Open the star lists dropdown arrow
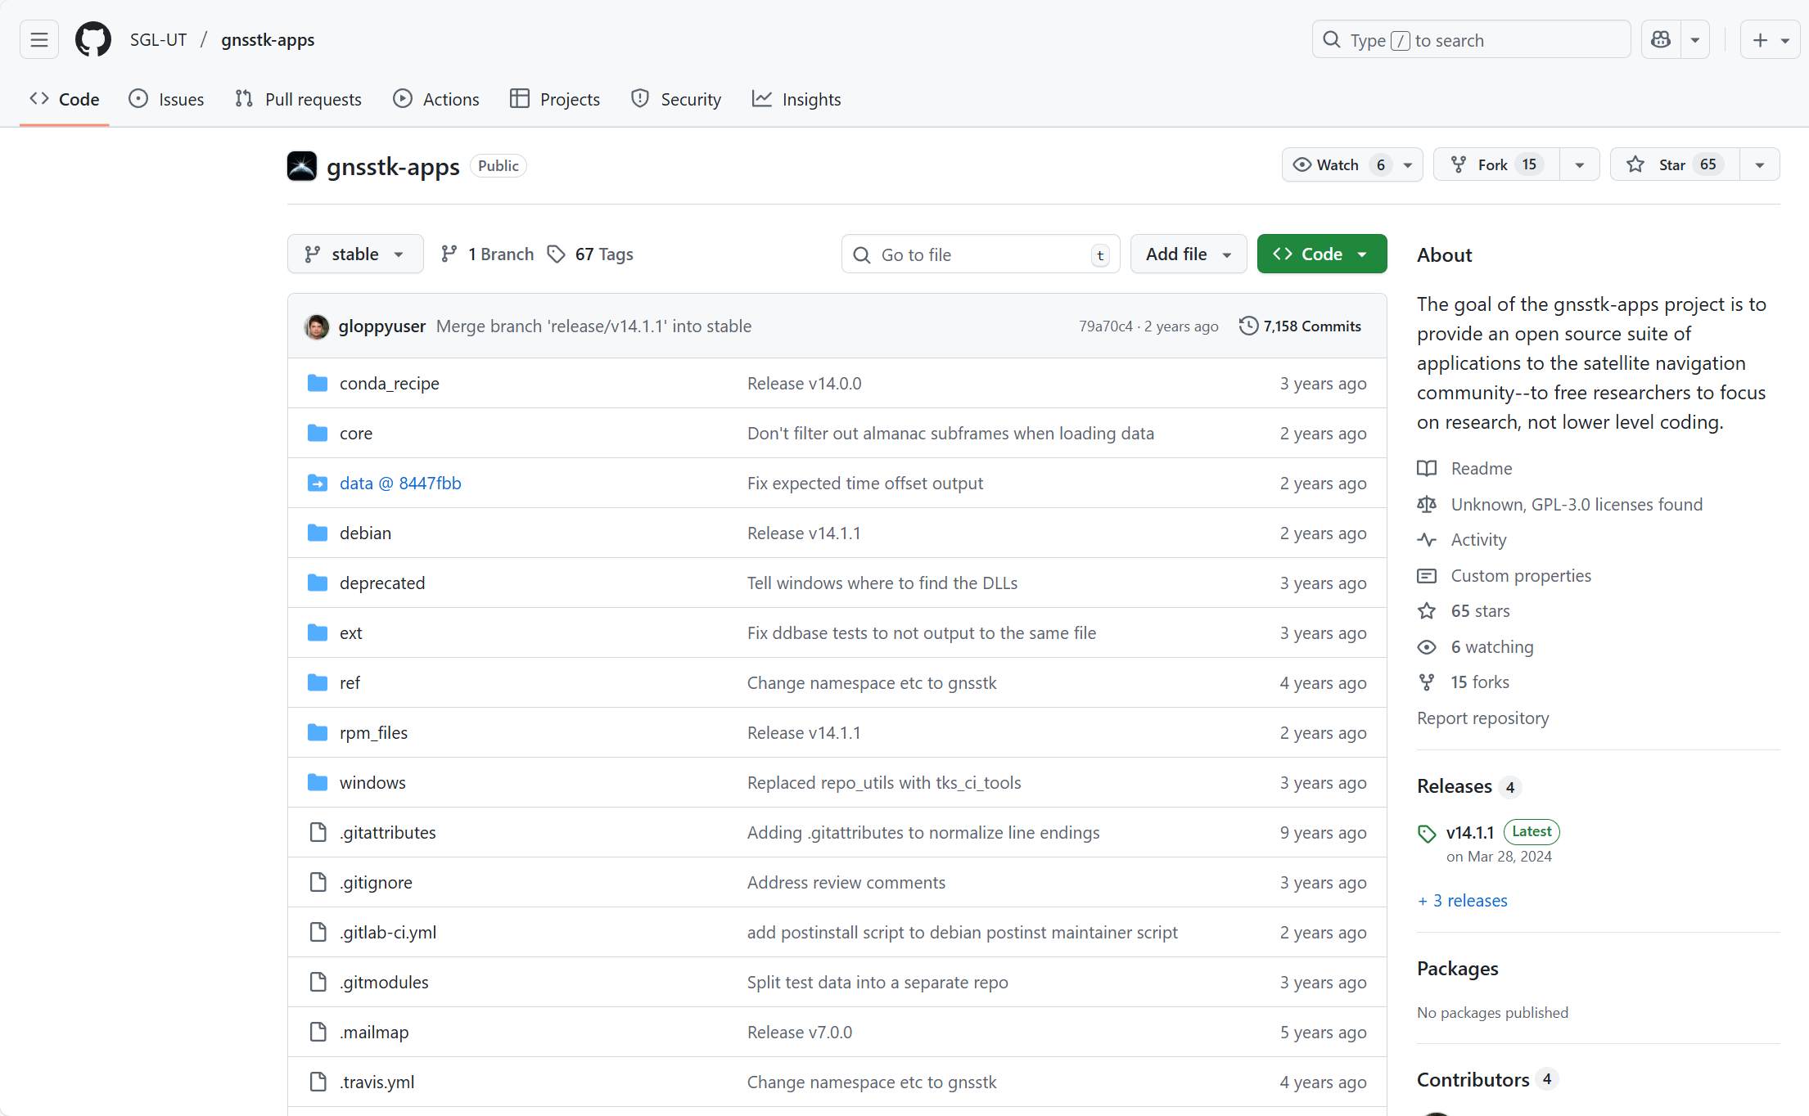 [x=1759, y=164]
